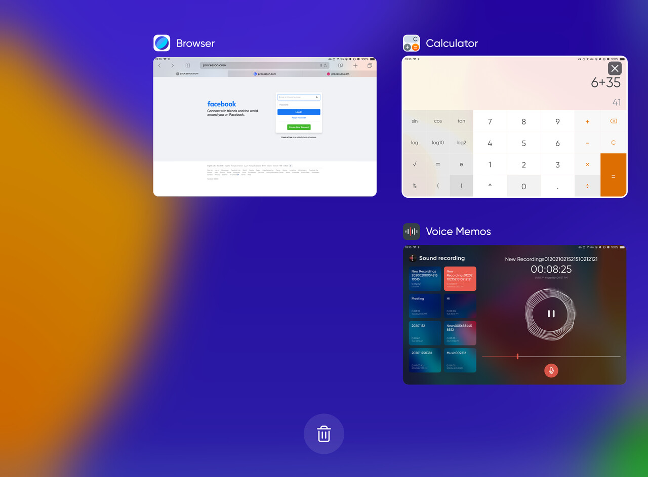Tap the plus operator key

(x=587, y=121)
